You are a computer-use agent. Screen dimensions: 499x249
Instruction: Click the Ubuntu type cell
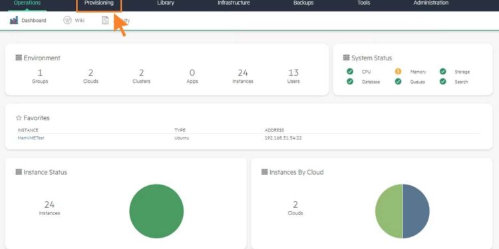tap(182, 138)
